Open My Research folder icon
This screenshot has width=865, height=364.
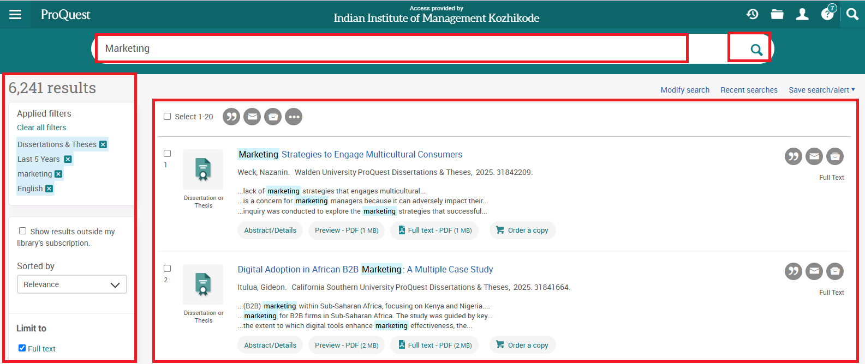click(777, 14)
